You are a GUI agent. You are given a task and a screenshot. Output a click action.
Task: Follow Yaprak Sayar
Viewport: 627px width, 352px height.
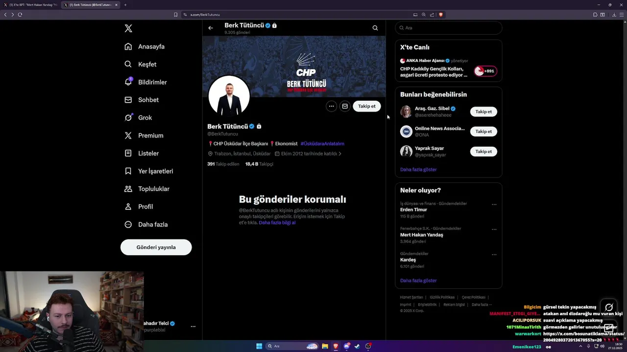pos(483,152)
